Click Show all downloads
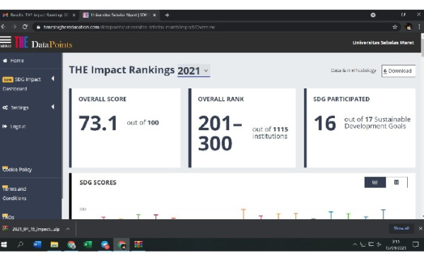The image size is (424, 258). pos(401,228)
